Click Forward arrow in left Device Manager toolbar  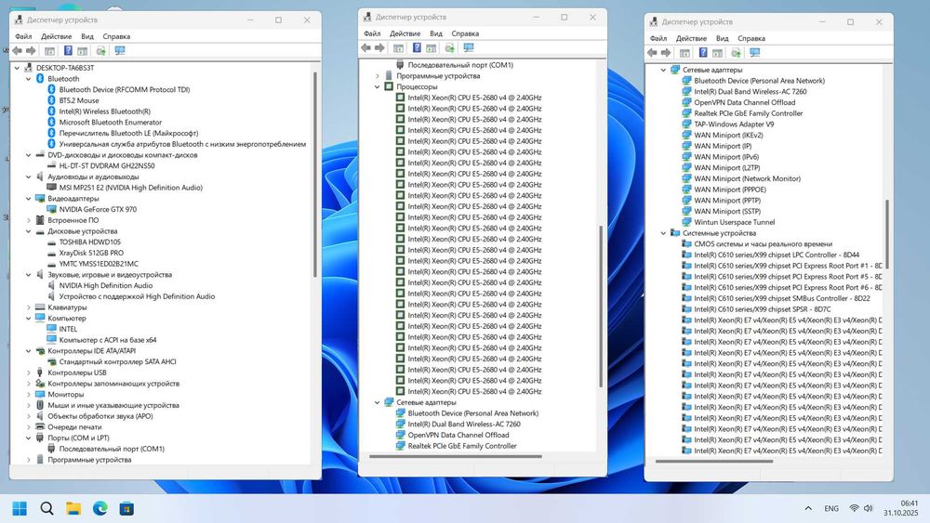coord(31,51)
